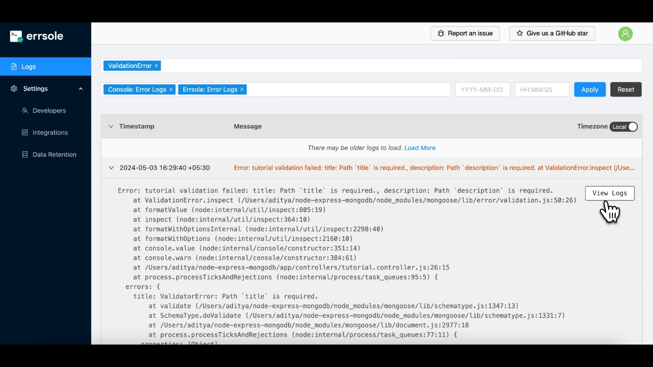The width and height of the screenshot is (653, 367).
Task: Select the Data Retention database icon
Action: click(x=25, y=154)
